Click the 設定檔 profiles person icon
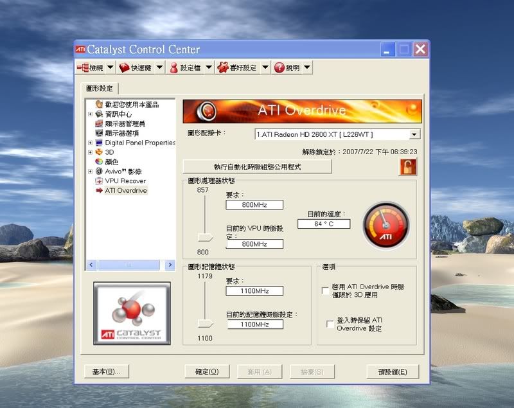Image resolution: width=514 pixels, height=408 pixels. (x=173, y=67)
